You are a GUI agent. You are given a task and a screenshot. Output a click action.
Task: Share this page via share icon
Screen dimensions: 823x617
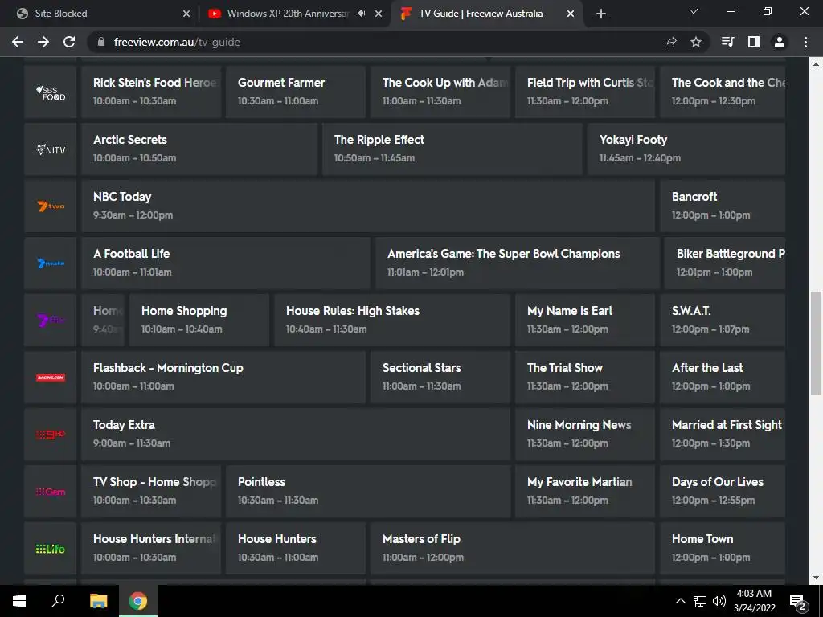[x=670, y=42]
